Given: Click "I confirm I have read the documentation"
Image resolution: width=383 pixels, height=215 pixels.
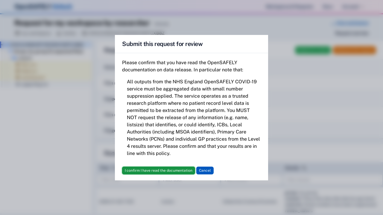Looking at the screenshot, I should coord(158,170).
